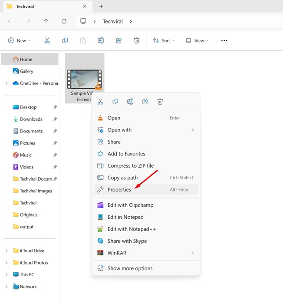Click the Share icon in the context menu

pos(145,102)
